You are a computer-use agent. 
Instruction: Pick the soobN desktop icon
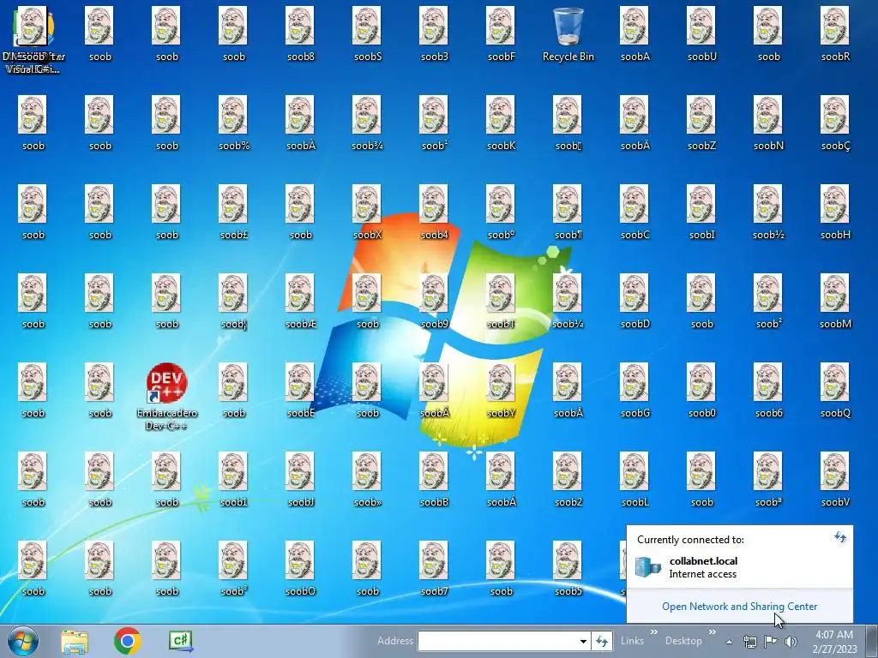click(768, 123)
